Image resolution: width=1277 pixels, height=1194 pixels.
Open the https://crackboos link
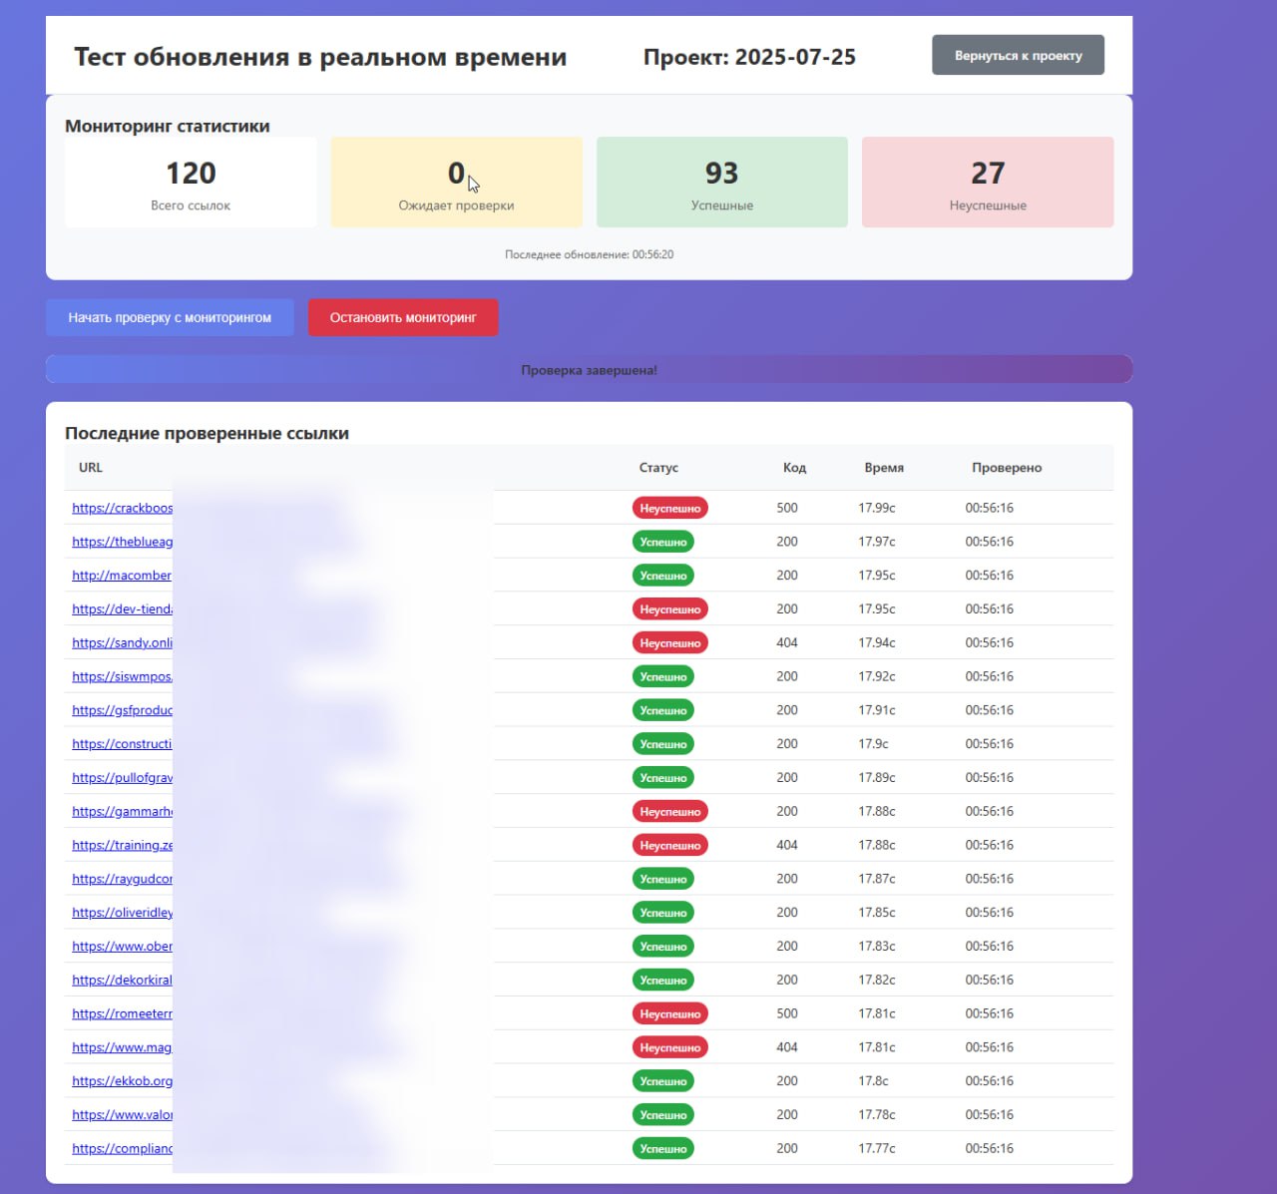tap(122, 508)
